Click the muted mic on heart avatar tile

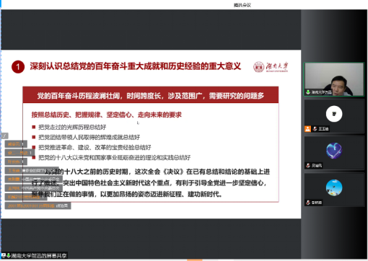[308, 165]
